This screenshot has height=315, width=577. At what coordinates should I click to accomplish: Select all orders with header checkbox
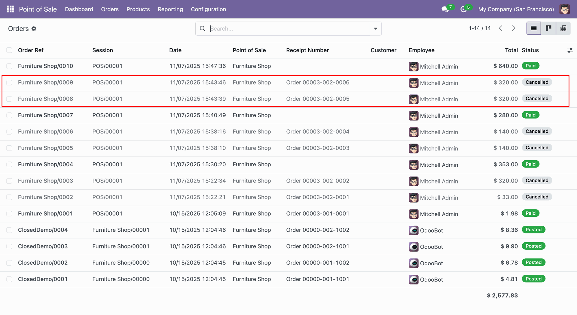pyautogui.click(x=9, y=50)
